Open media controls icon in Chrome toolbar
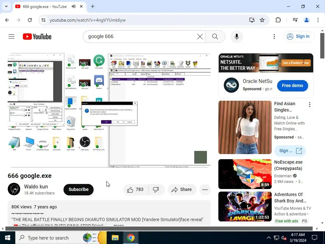The height and width of the screenshot is (244, 325). coord(295,20)
